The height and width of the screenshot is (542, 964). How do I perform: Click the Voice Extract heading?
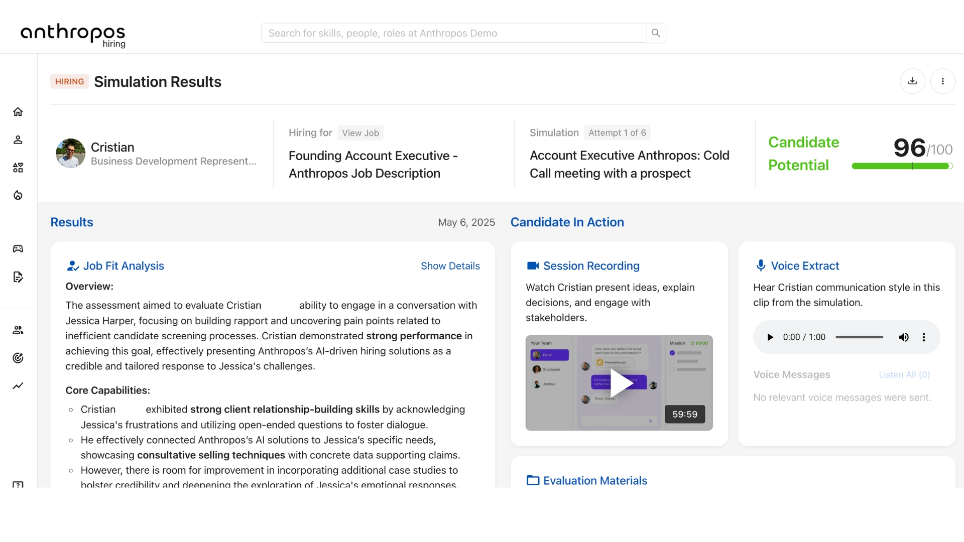tap(805, 266)
